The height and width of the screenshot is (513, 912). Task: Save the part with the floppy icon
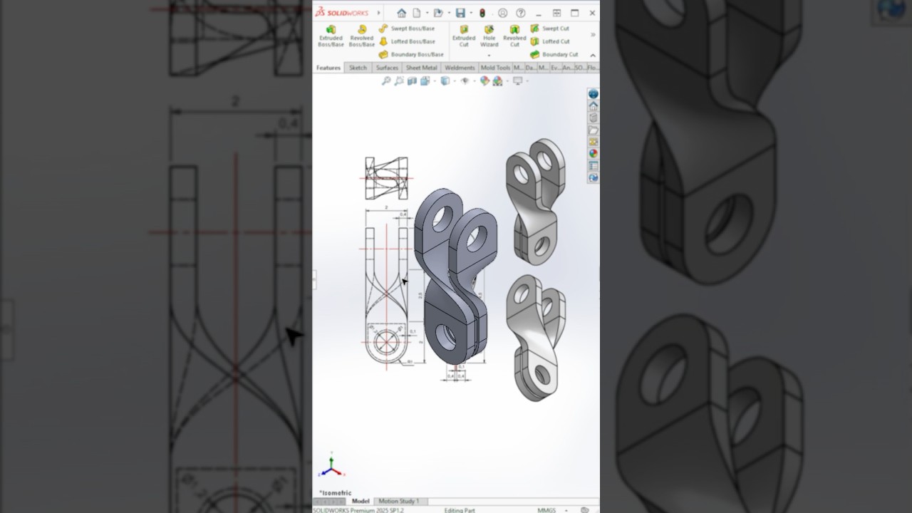[x=460, y=13]
